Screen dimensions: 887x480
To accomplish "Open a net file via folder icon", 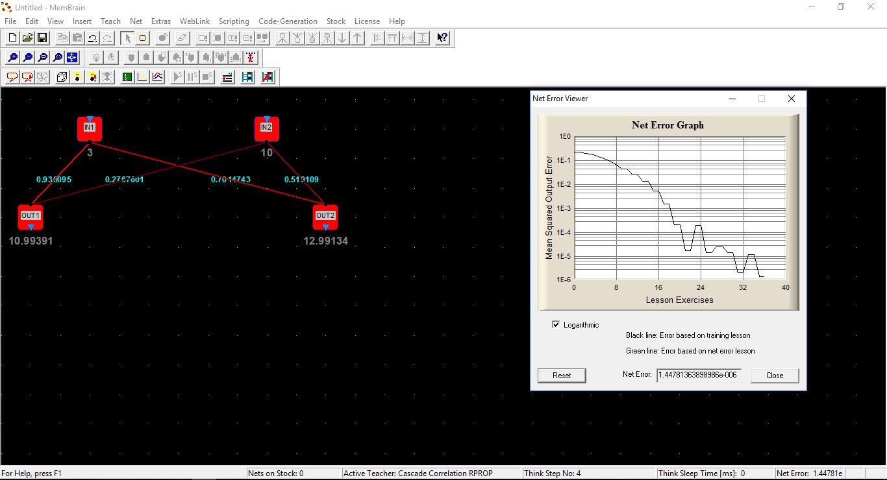I will (27, 38).
